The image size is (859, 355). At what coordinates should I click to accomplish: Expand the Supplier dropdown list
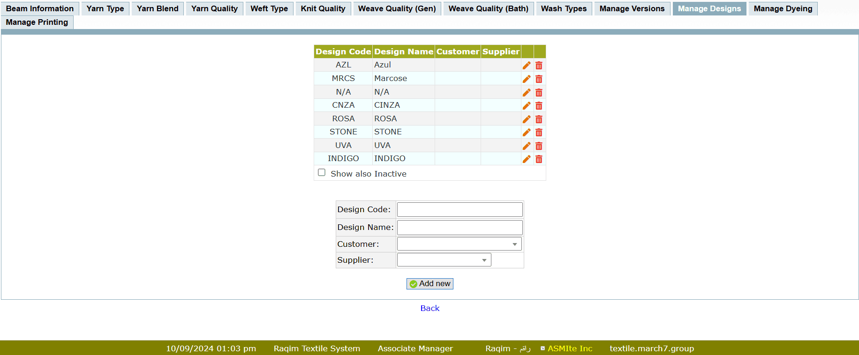click(444, 260)
